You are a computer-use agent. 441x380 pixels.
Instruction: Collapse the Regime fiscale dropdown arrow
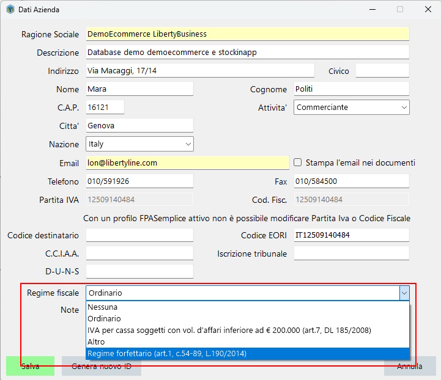(404, 293)
